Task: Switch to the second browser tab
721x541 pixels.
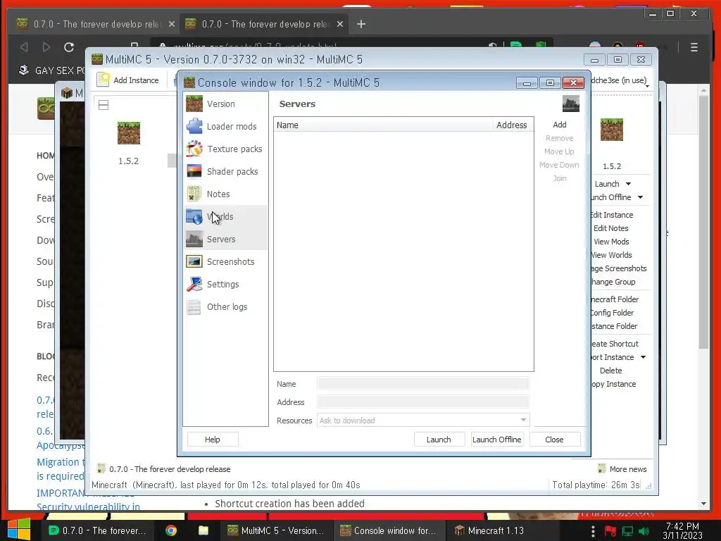Action: pos(265,24)
